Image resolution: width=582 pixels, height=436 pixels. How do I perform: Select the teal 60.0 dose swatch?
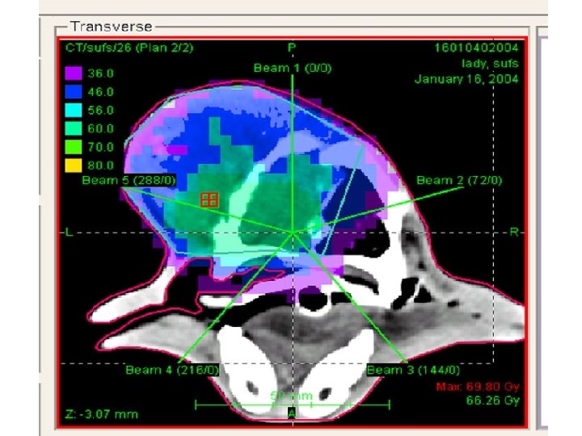[74, 128]
